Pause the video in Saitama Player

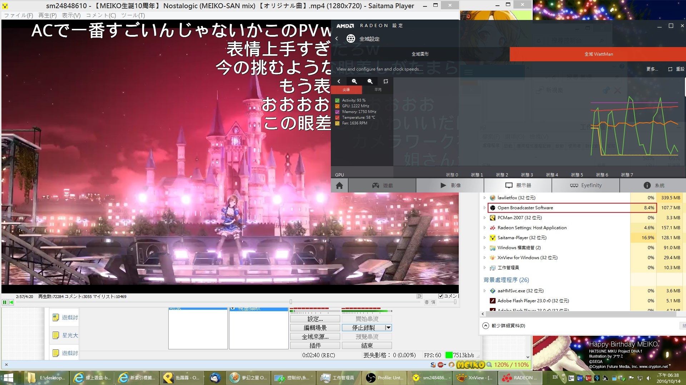5,302
